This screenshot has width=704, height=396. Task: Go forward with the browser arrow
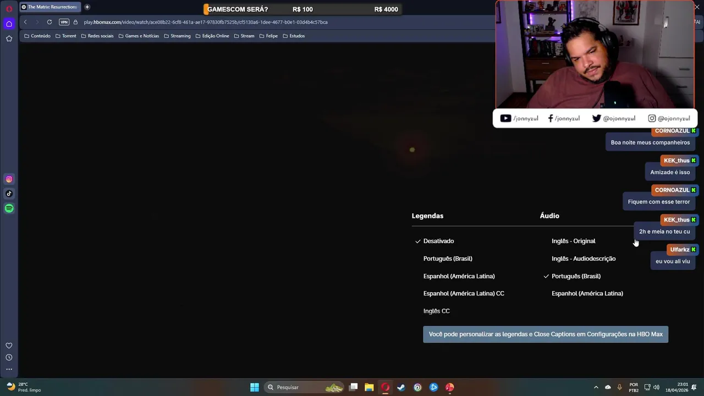pyautogui.click(x=37, y=22)
